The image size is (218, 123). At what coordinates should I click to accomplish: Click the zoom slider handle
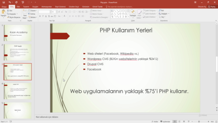pyautogui.click(x=199, y=122)
